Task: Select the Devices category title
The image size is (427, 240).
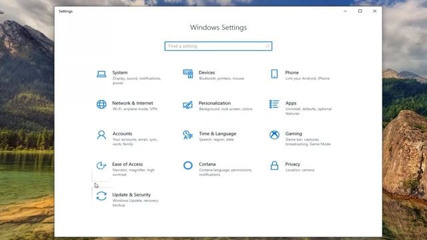Action: coord(207,73)
